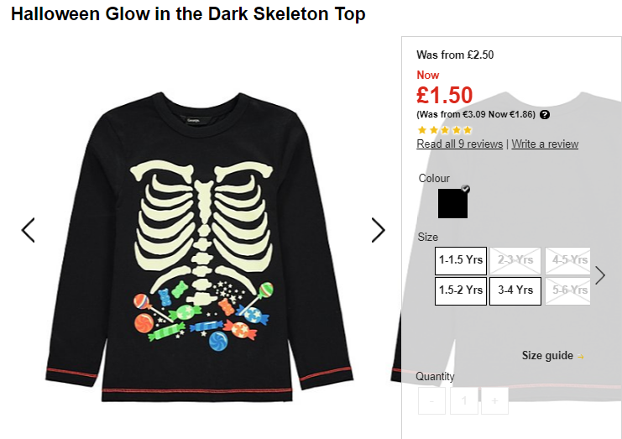Open the Size guide link
622x439 pixels.
547,356
